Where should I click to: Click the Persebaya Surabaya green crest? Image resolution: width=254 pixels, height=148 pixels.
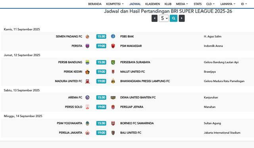(x=113, y=62)
